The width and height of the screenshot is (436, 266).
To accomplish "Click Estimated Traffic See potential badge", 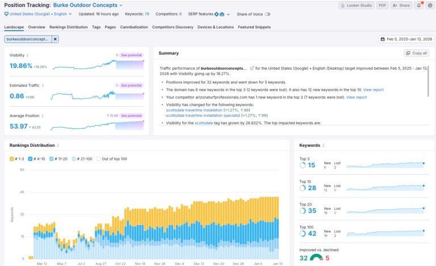I will click(x=131, y=86).
